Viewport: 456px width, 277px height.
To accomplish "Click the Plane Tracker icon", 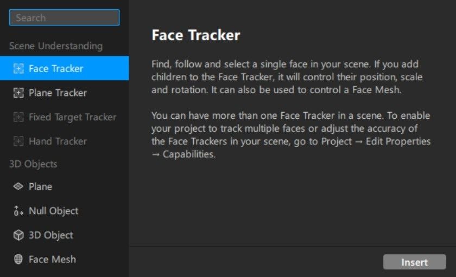I will tap(18, 93).
